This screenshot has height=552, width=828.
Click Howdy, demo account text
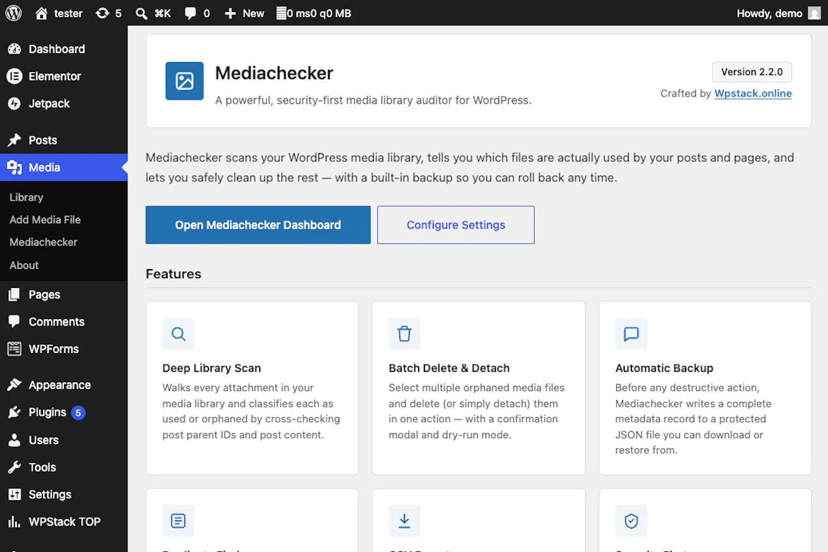(x=770, y=13)
